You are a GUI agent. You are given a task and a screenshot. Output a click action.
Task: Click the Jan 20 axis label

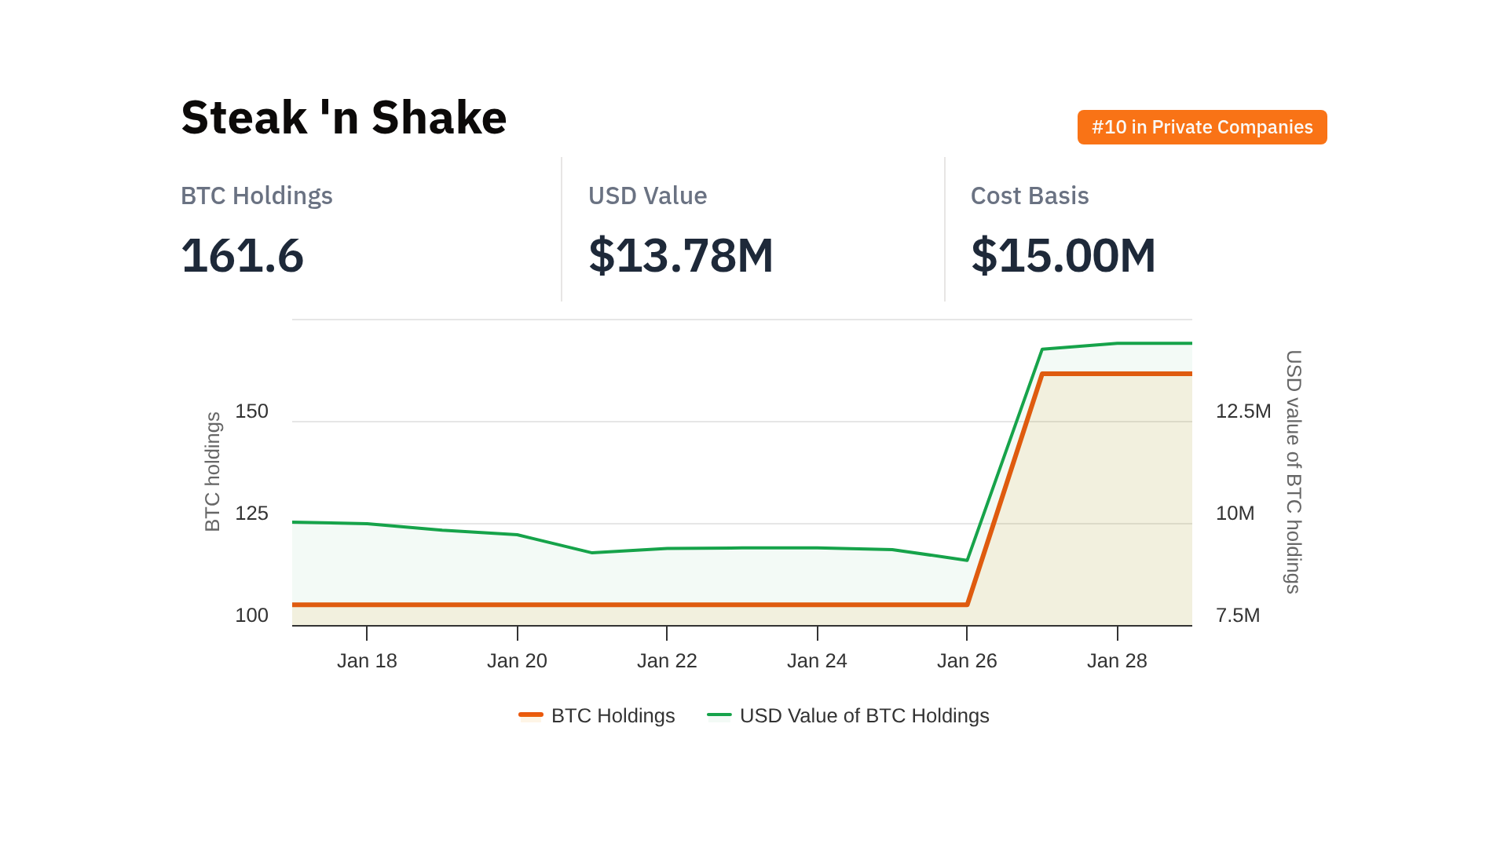tap(517, 660)
